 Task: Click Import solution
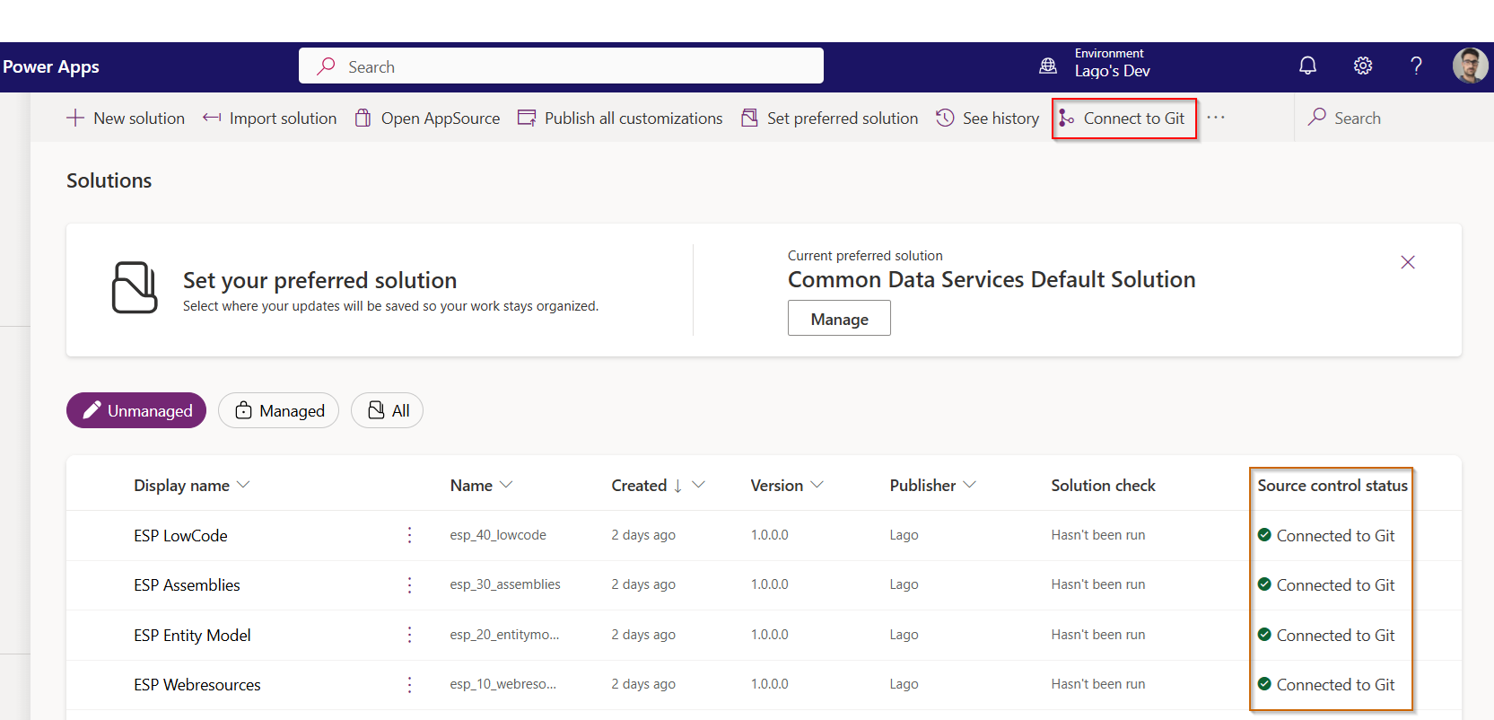point(270,118)
